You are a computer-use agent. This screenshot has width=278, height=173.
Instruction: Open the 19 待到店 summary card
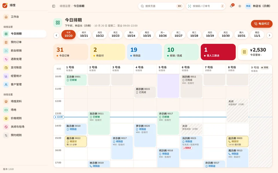(145, 52)
